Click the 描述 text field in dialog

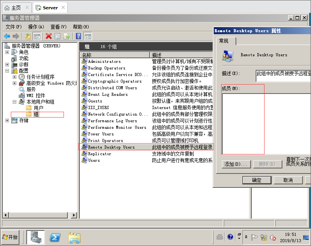point(283,75)
